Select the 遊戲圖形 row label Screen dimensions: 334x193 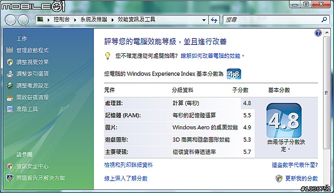116,140
